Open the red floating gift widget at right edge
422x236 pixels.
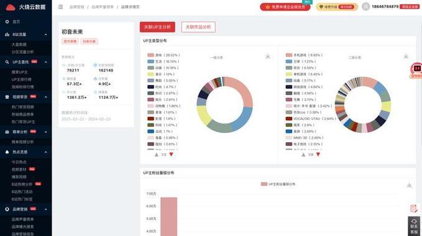(416, 70)
